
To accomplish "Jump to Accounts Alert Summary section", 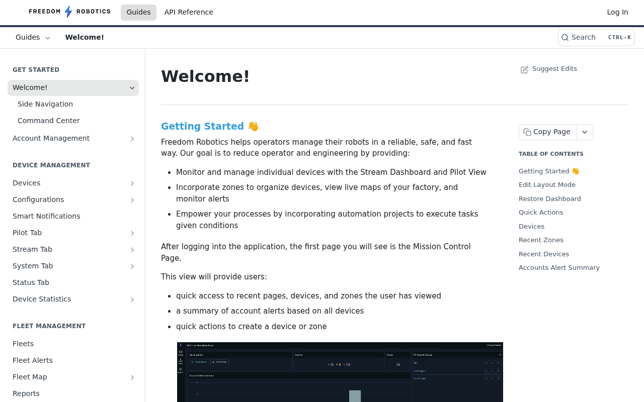I will point(559,268).
